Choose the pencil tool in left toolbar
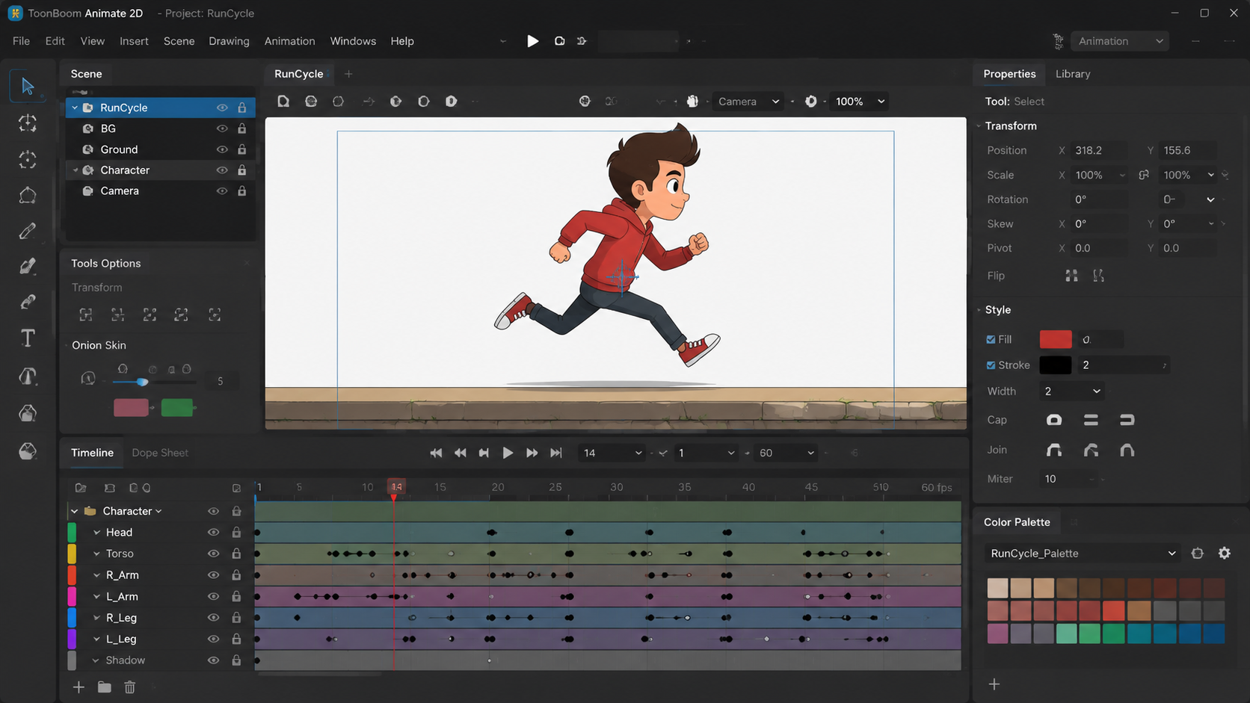Image resolution: width=1250 pixels, height=703 pixels. coord(28,231)
